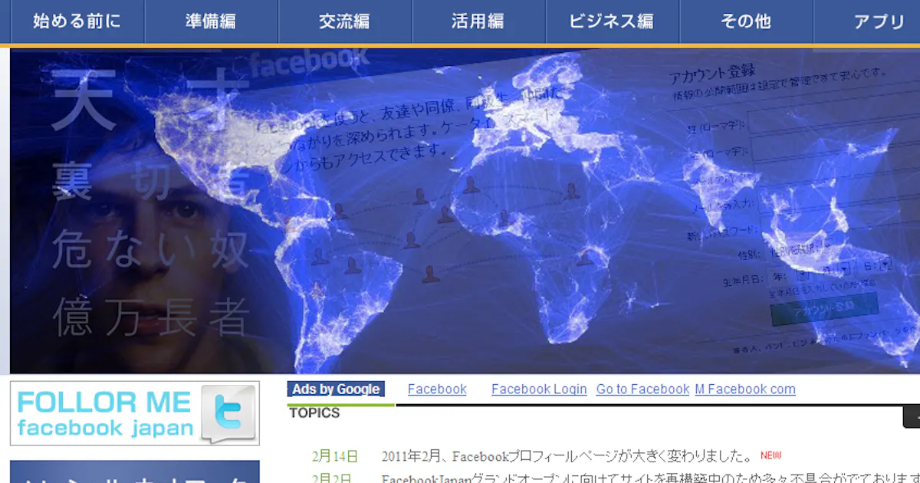
Task: Open the Ads by Google label
Action: coord(336,389)
